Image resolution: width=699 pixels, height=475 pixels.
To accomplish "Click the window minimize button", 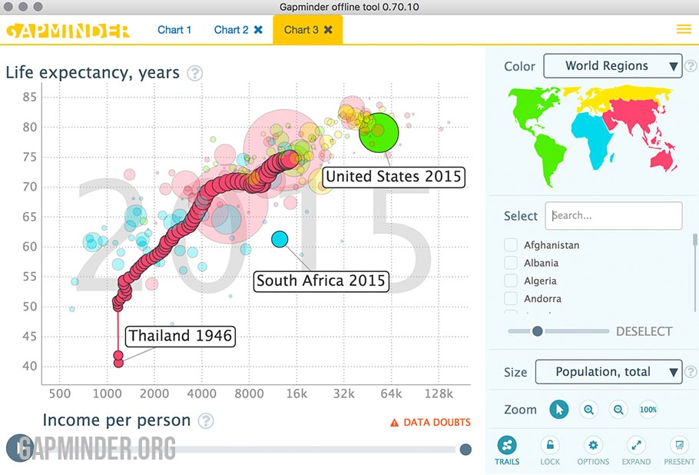I will coord(23,7).
